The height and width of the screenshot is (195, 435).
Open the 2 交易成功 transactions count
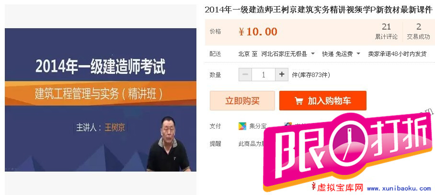click(x=418, y=31)
